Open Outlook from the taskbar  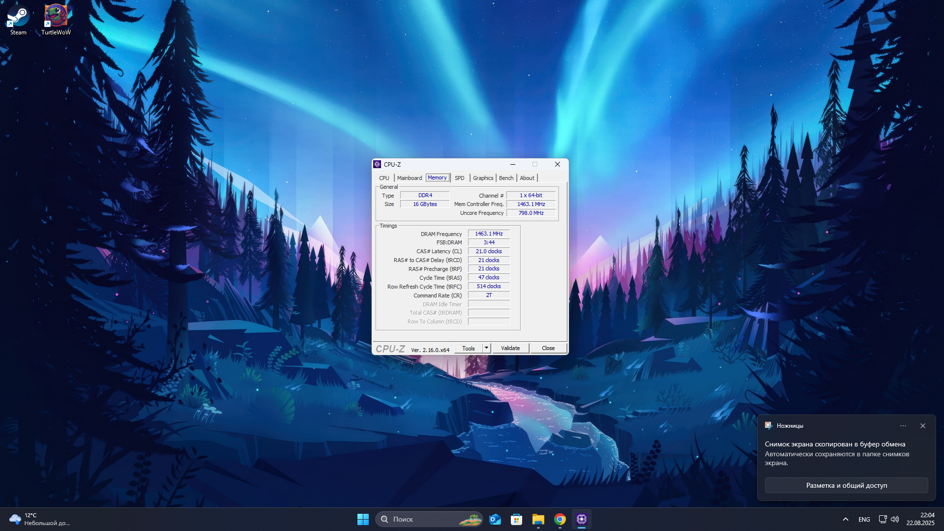[x=495, y=519]
